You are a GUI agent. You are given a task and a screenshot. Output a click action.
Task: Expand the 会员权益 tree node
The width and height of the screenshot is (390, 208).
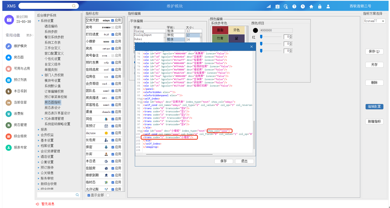(39, 135)
